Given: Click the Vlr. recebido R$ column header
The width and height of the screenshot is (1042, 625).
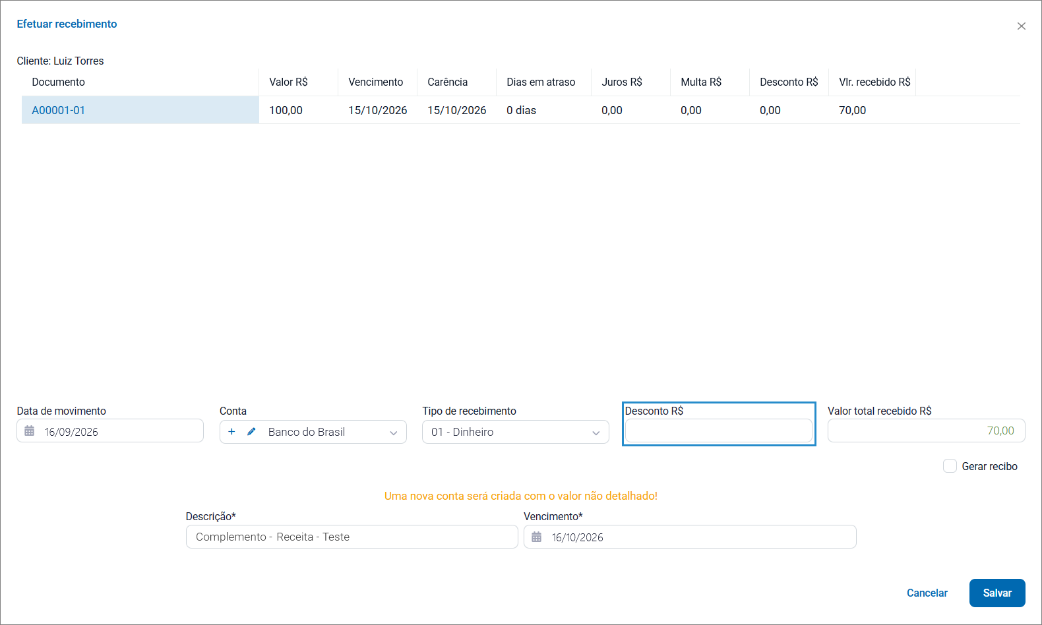Looking at the screenshot, I should 874,82.
